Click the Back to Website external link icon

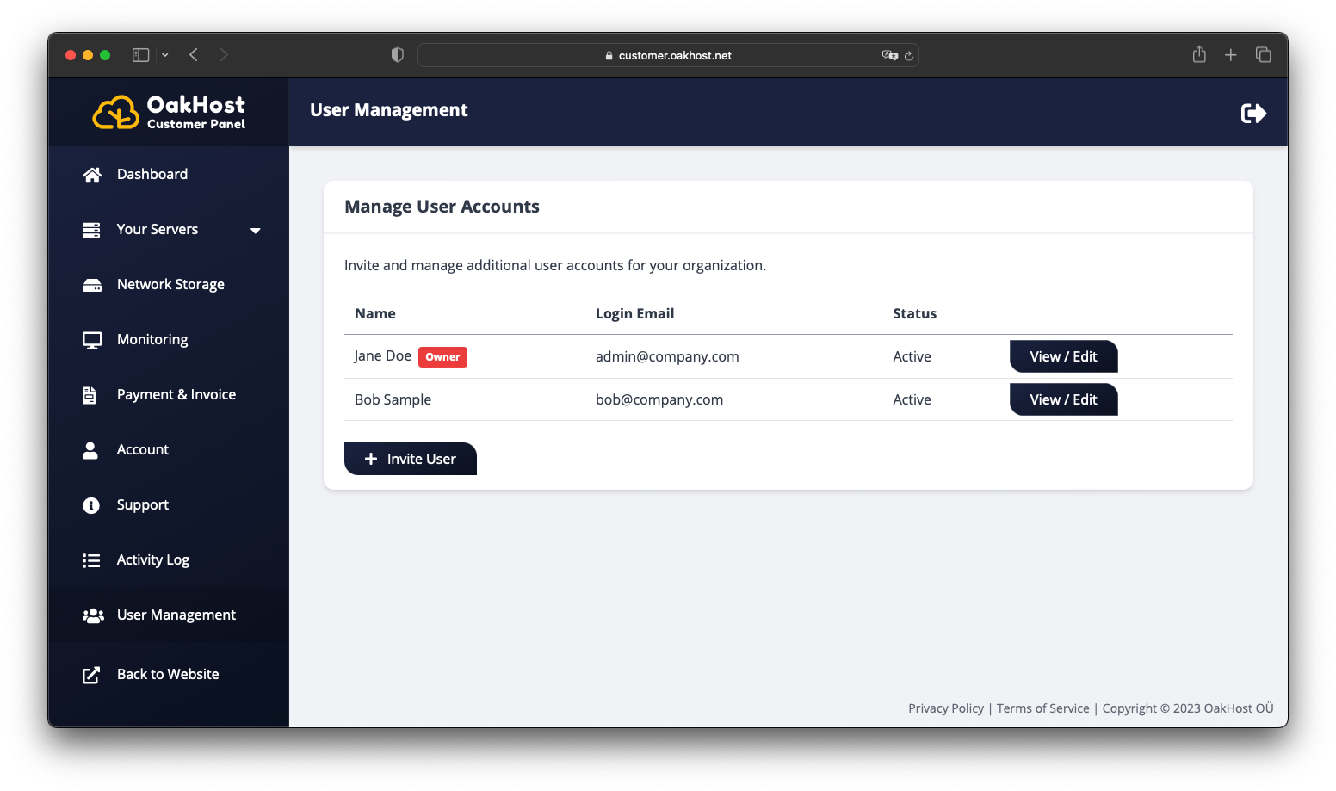91,675
